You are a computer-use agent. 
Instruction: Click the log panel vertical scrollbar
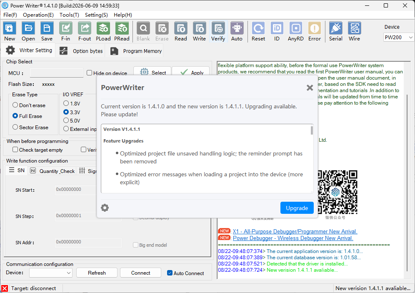407,183
